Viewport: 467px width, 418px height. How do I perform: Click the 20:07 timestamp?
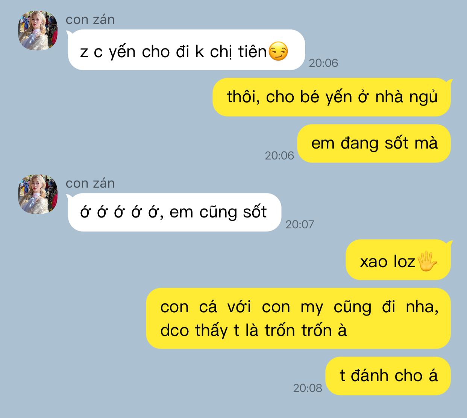pyautogui.click(x=300, y=224)
